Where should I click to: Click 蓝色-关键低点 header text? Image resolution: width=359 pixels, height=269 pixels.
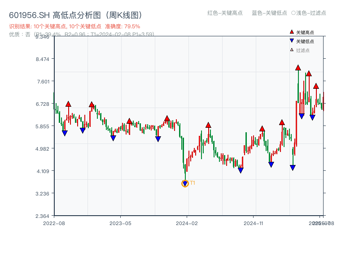(x=269, y=13)
